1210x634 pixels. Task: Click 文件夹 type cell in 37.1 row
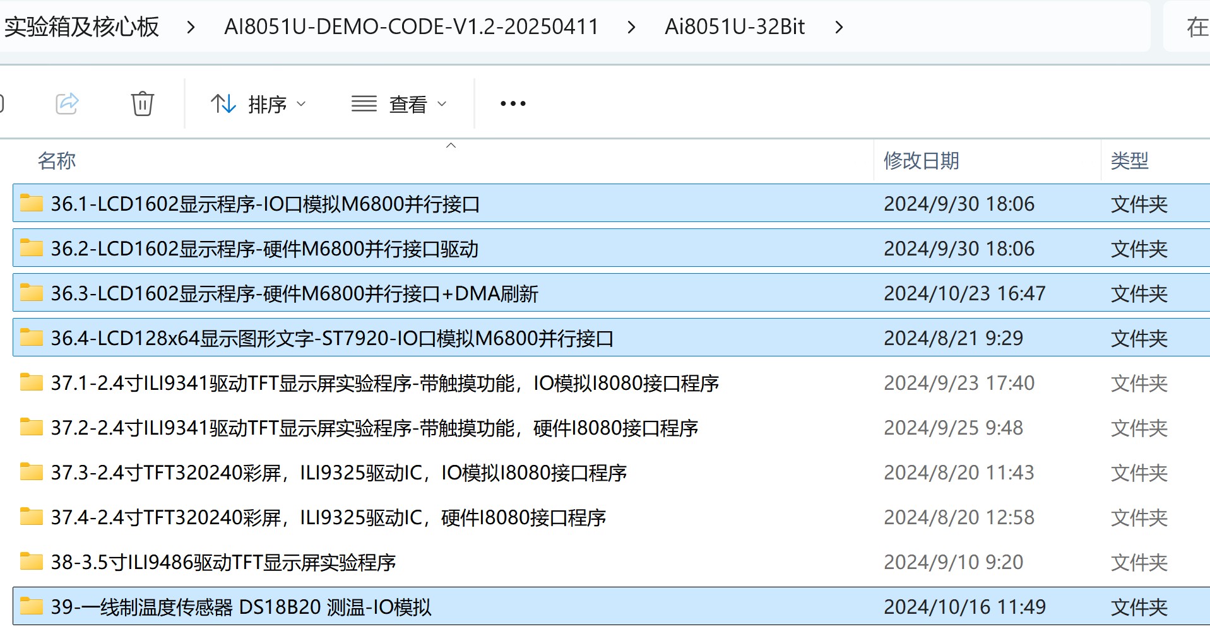pyautogui.click(x=1139, y=383)
